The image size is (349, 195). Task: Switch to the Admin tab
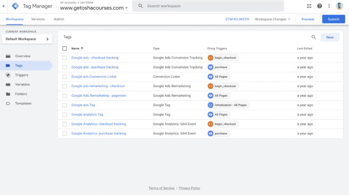coord(59,19)
